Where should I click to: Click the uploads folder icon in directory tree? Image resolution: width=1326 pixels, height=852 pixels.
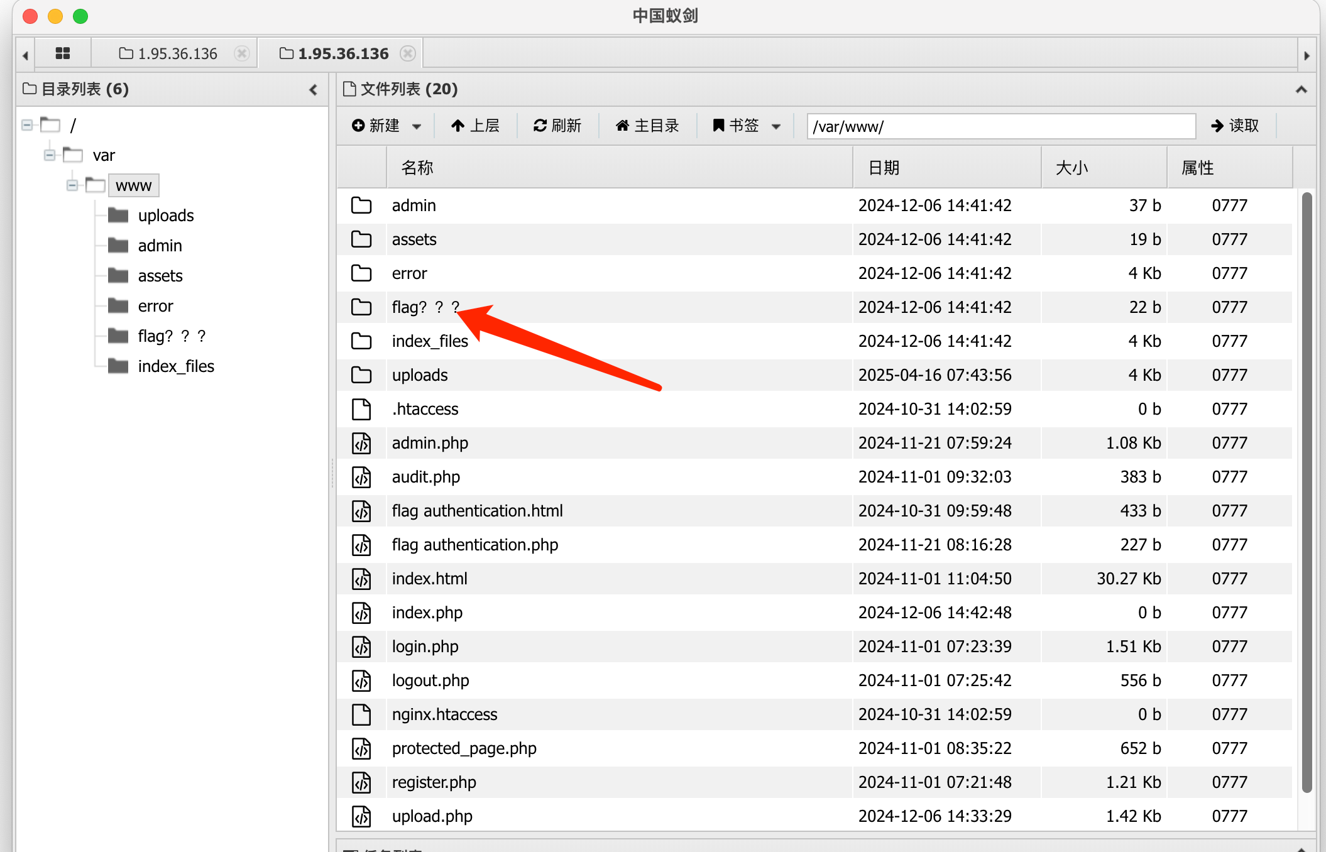pyautogui.click(x=118, y=216)
